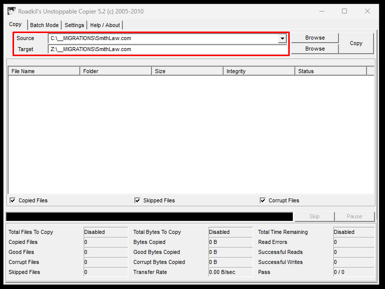The height and width of the screenshot is (289, 385).
Task: Click the Integrity column header
Action: [259, 71]
